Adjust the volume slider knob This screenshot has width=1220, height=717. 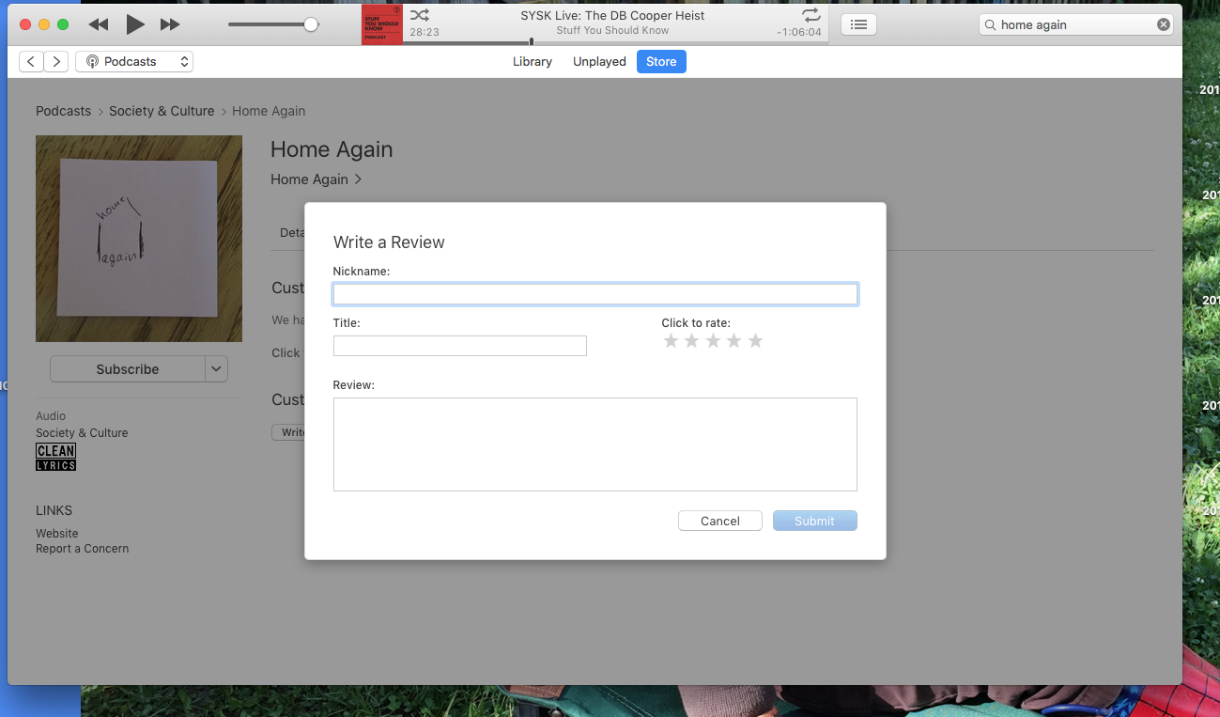tap(311, 24)
